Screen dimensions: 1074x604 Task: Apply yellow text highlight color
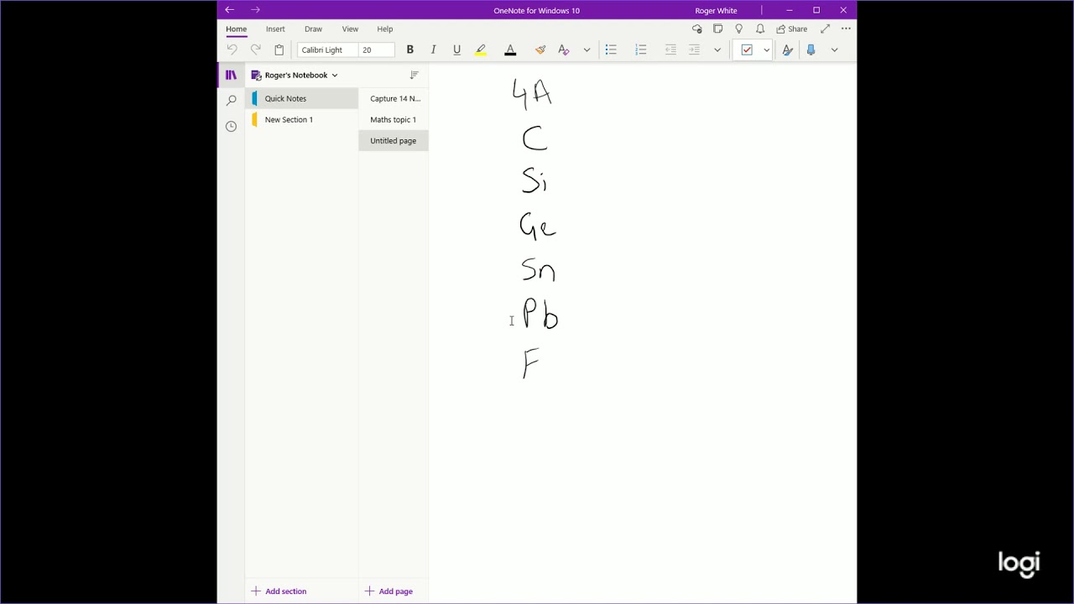(481, 50)
